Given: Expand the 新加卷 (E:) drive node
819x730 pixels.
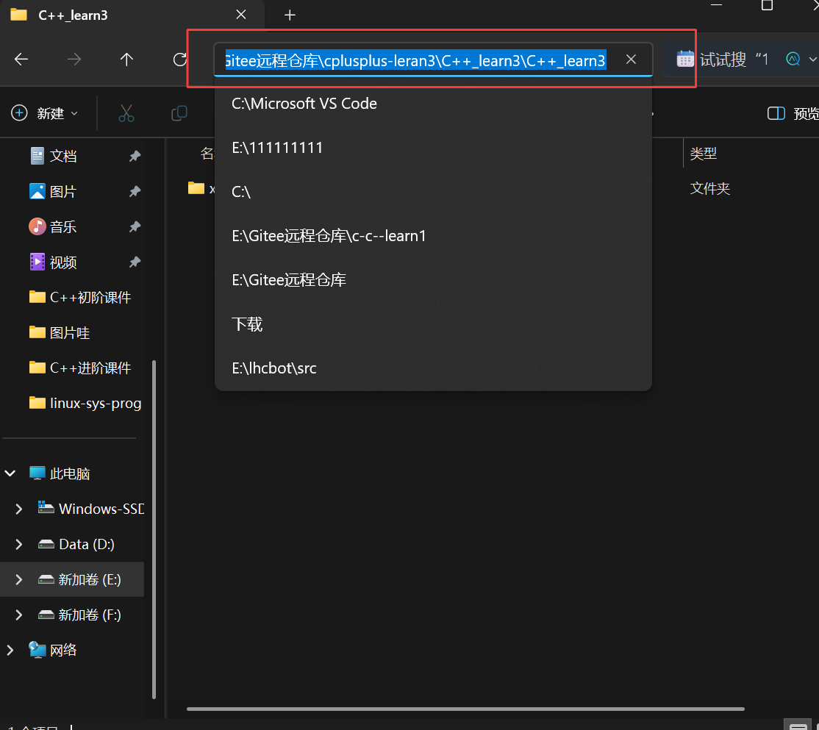Looking at the screenshot, I should coord(19,579).
